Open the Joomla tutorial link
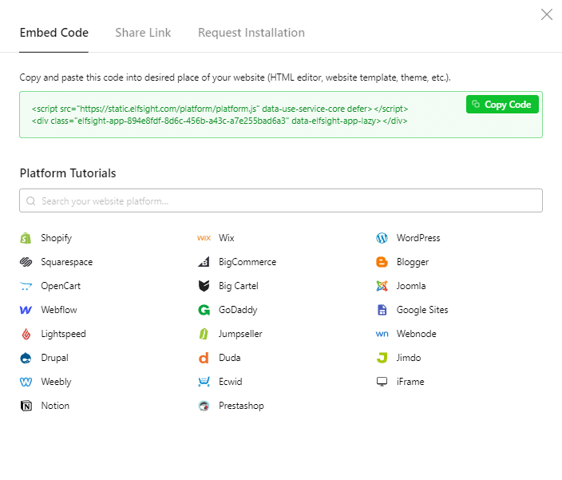This screenshot has height=480, width=562. point(411,286)
